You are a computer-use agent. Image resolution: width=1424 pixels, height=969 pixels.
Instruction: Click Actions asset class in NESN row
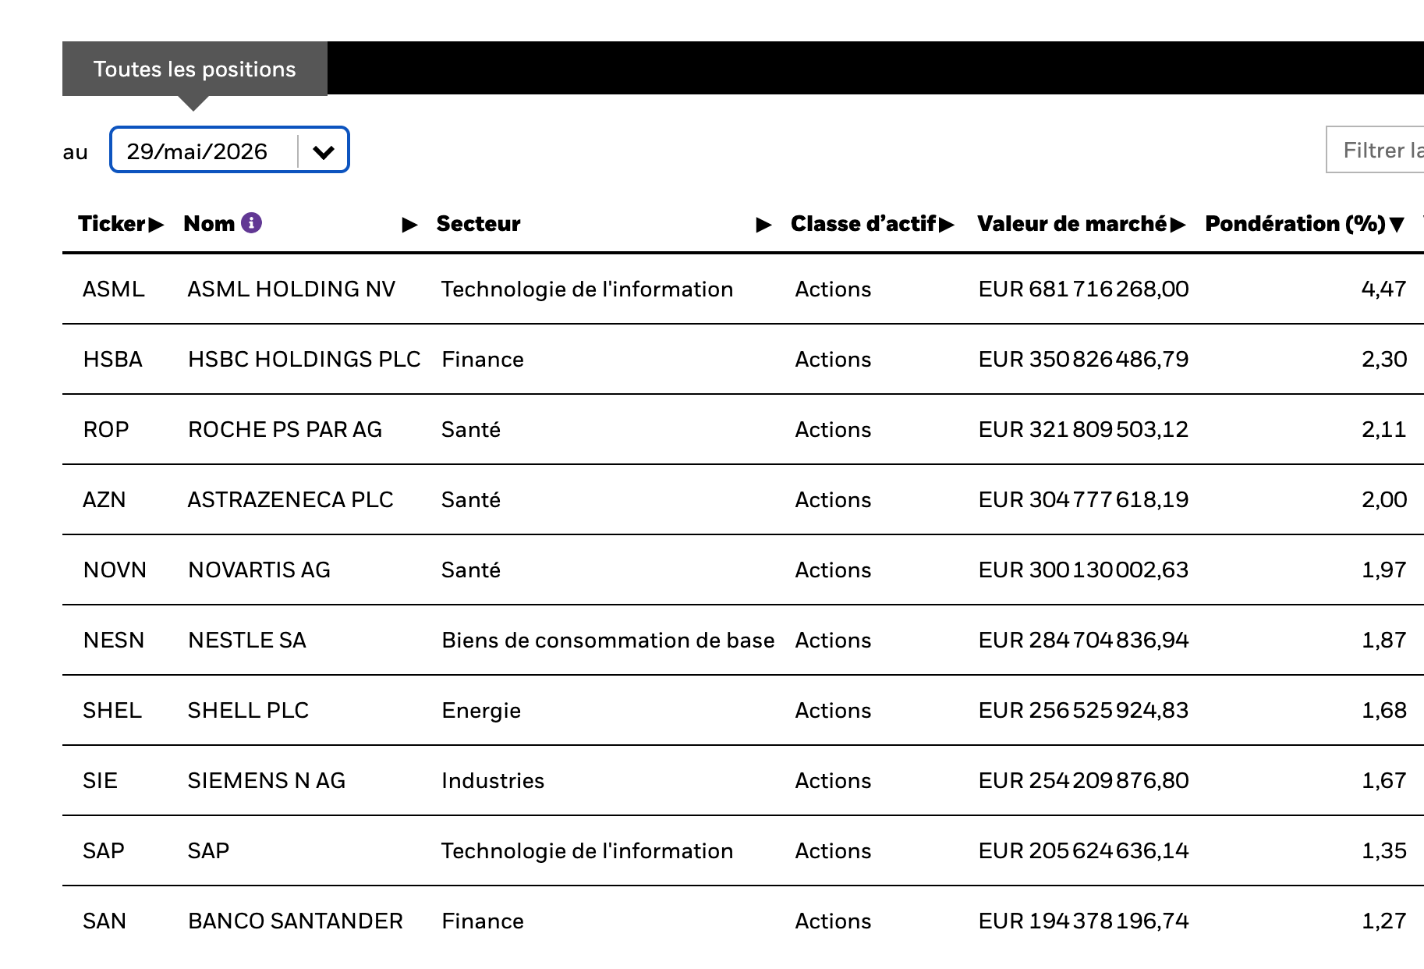(833, 641)
